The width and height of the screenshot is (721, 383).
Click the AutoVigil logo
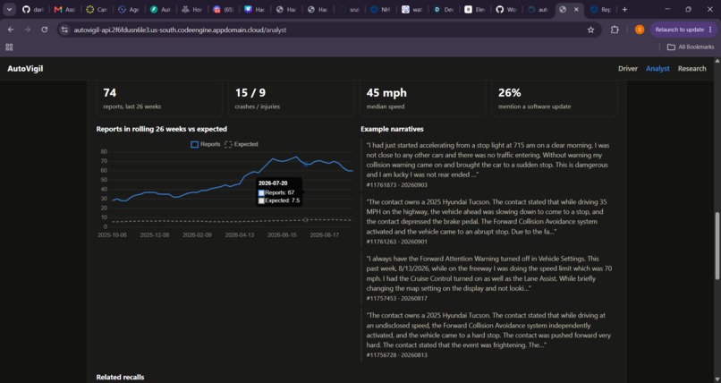[x=25, y=69]
